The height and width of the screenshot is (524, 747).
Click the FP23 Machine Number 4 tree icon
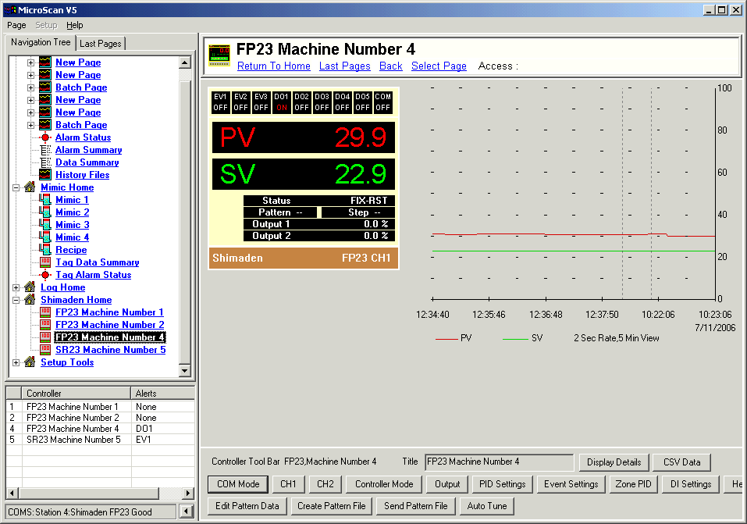click(45, 337)
